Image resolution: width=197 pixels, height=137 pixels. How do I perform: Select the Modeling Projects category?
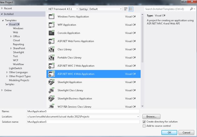pyautogui.click(x=19, y=80)
